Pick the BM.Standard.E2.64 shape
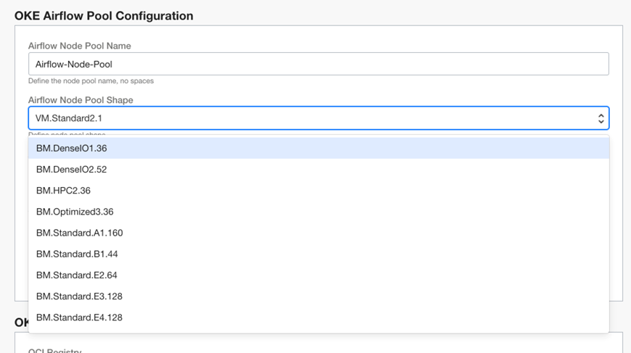This screenshot has width=631, height=353. pyautogui.click(x=77, y=275)
